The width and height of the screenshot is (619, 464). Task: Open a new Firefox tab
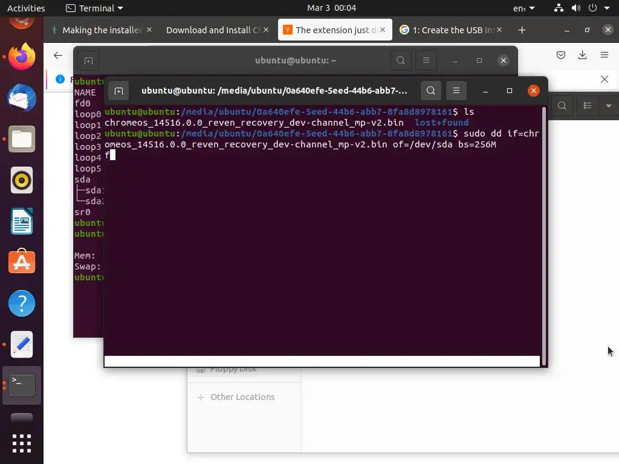[x=522, y=30]
